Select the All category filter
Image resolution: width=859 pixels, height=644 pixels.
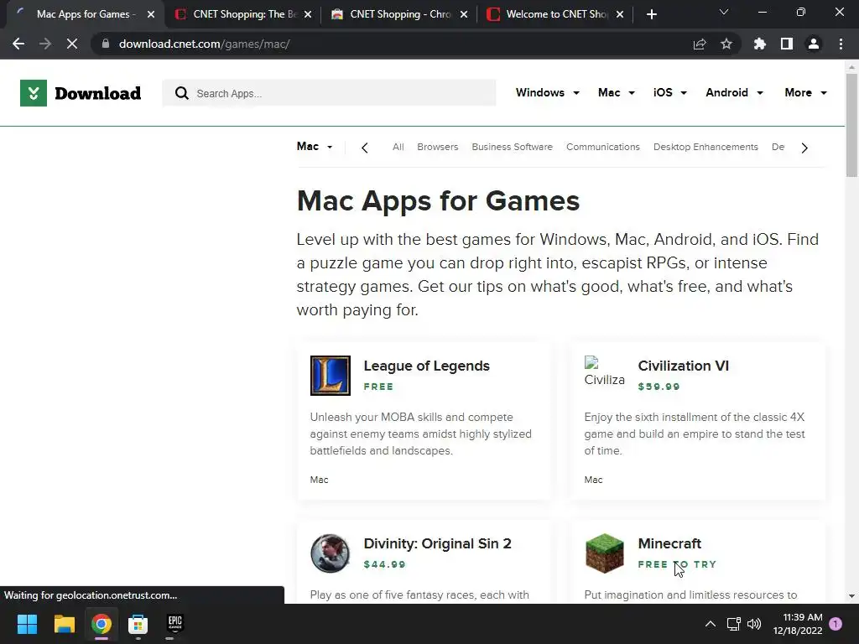[x=398, y=147]
